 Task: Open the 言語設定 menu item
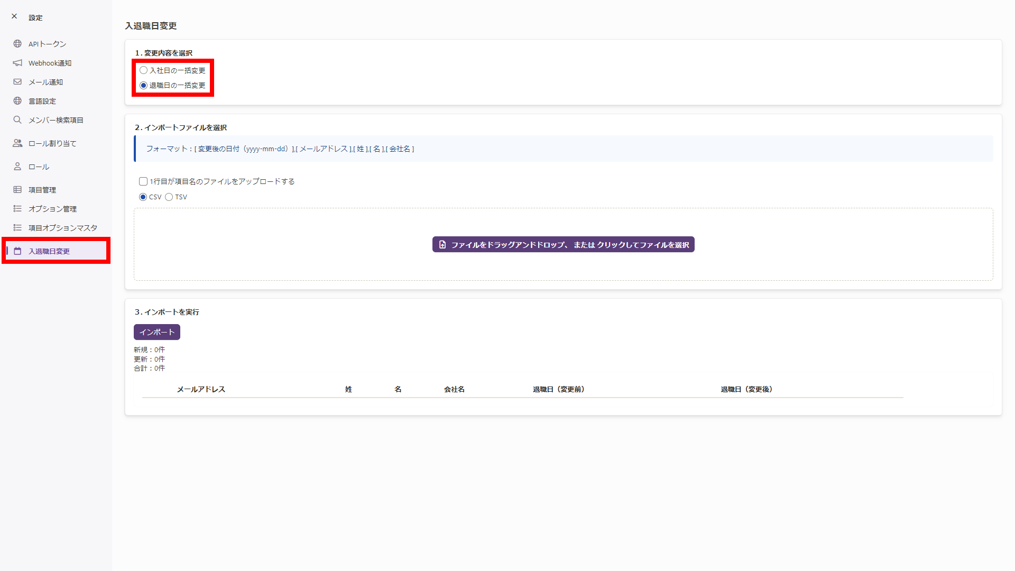[x=42, y=101]
